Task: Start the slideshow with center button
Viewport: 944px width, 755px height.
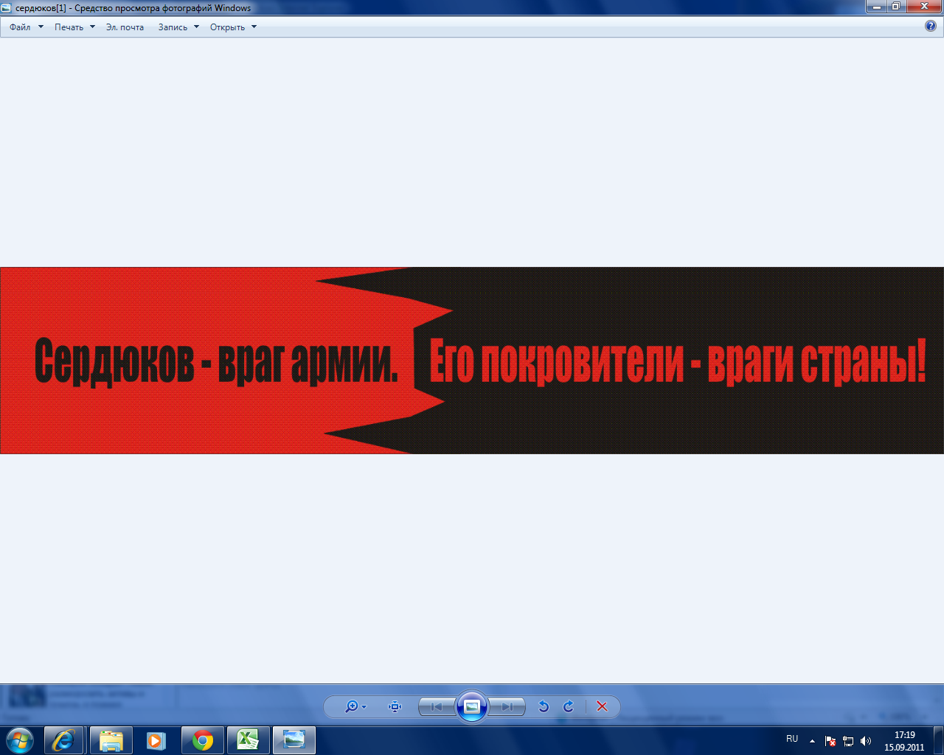Action: point(472,706)
